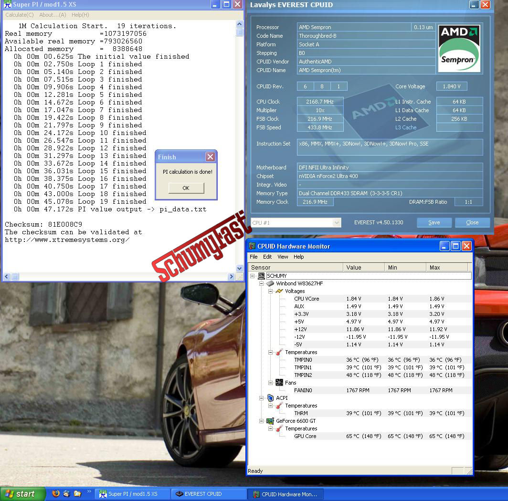Click the Winbond W83627HF chip icon

click(x=270, y=283)
